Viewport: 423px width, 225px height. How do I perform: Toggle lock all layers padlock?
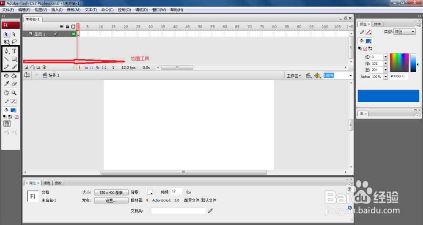[67, 27]
